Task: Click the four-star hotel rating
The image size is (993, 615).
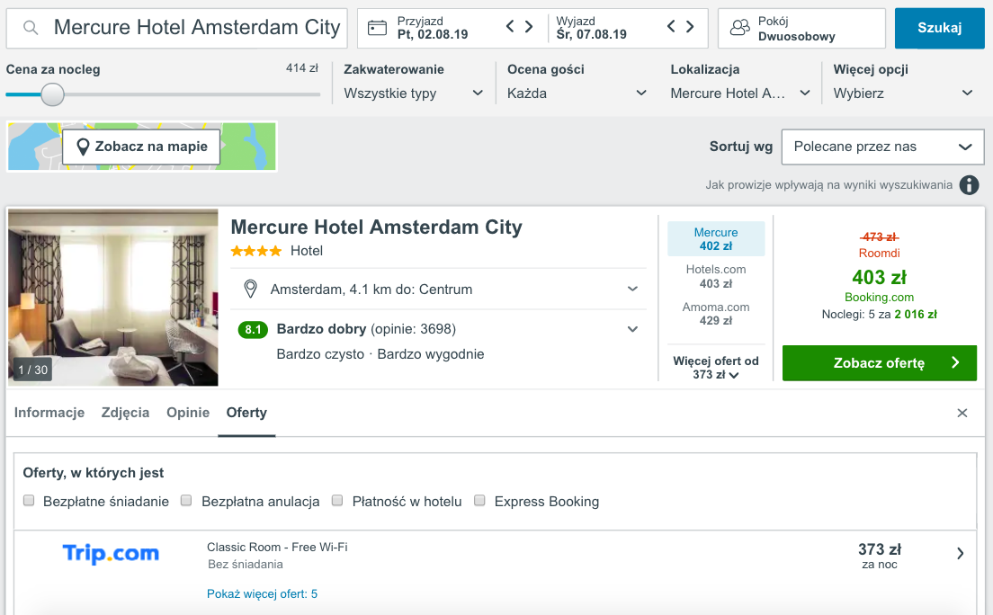Action: pos(255,252)
